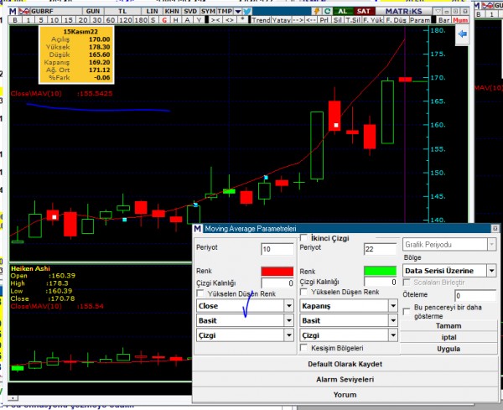Switch chart type to Mum
The image size is (503, 410).
click(460, 20)
